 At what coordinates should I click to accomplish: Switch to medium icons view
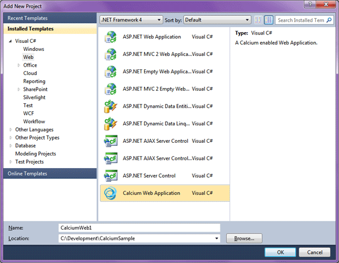pyautogui.click(x=268, y=20)
